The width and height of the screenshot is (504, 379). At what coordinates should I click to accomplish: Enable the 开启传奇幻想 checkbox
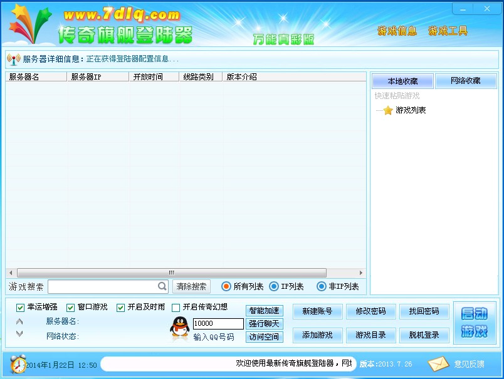(x=176, y=308)
